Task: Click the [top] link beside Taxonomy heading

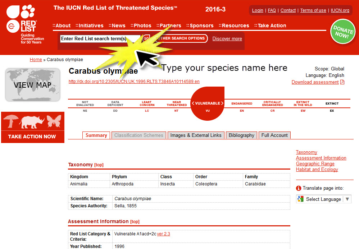Action: pyautogui.click(x=99, y=165)
